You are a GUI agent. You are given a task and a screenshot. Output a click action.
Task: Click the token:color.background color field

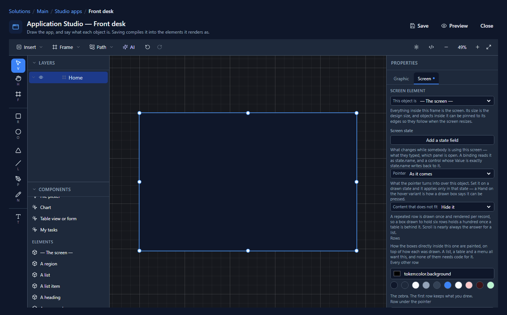442,274
